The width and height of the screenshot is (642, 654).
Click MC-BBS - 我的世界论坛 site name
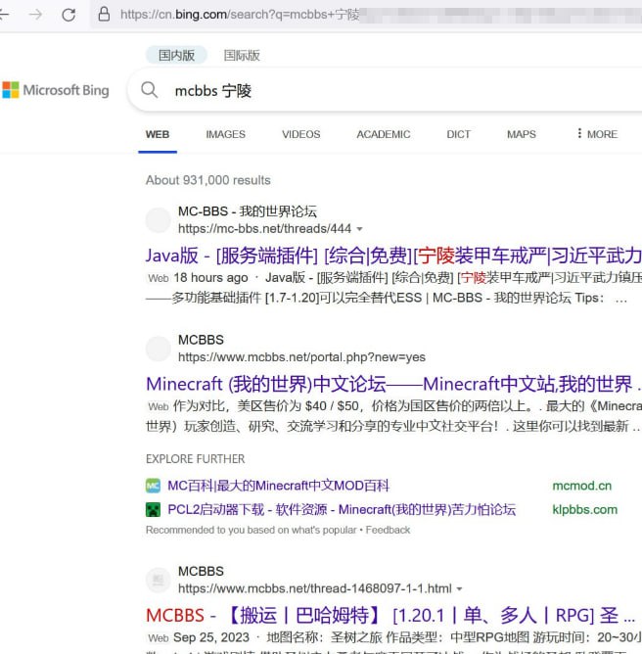click(248, 211)
